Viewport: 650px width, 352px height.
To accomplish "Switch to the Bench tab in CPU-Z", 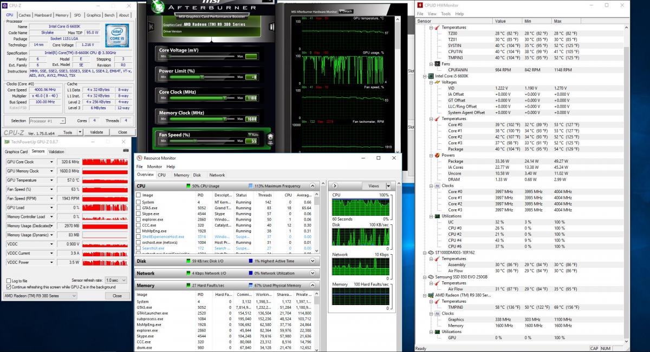I will click(109, 15).
